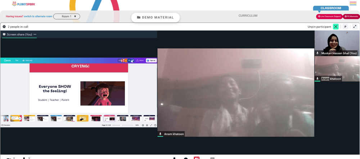Click the +52 collaborators avatar
Viewport: 360px width, 159px height.
[119, 61]
